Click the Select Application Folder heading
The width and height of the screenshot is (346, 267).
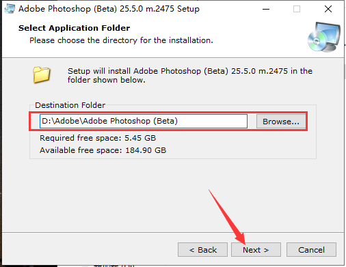[74, 28]
